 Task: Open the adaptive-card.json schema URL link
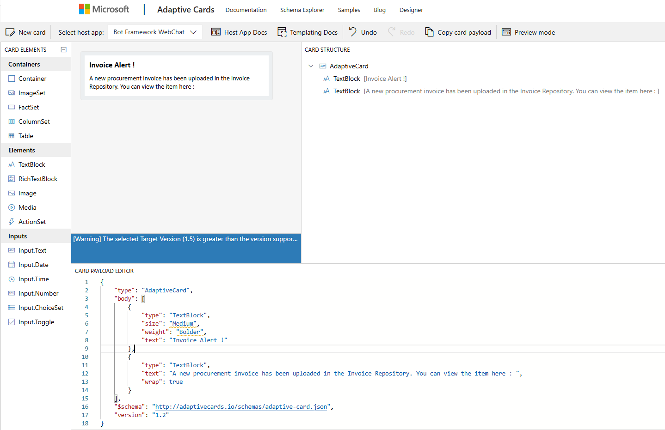(241, 407)
